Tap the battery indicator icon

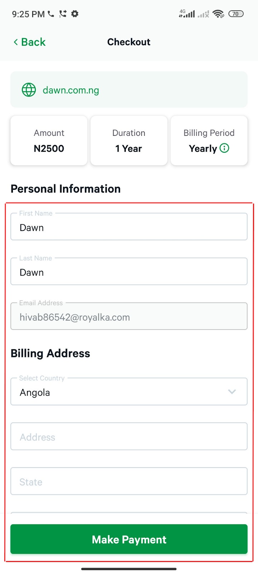click(236, 14)
